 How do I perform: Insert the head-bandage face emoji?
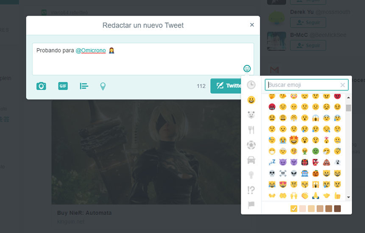(283, 151)
